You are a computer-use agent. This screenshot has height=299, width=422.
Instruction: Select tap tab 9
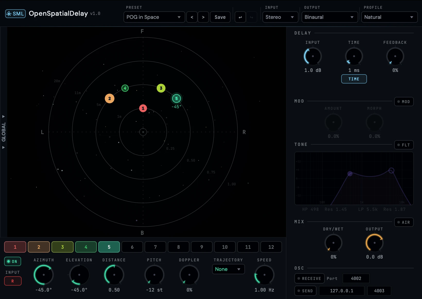coord(202,247)
